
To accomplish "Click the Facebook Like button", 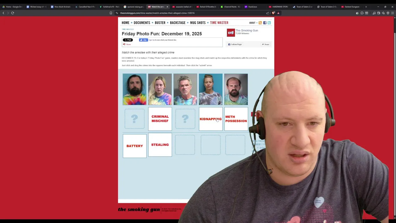I will pos(143,40).
